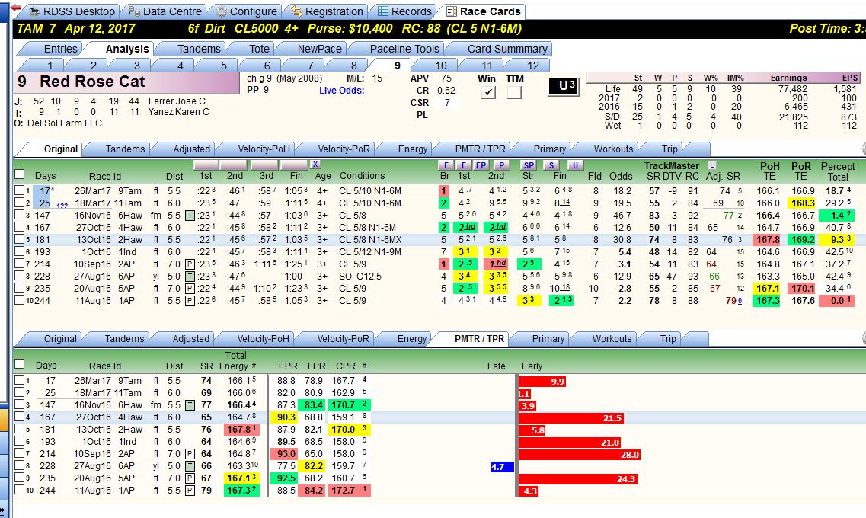The height and width of the screenshot is (518, 866).
Task: Click the Live Odds label
Action: pos(341,91)
